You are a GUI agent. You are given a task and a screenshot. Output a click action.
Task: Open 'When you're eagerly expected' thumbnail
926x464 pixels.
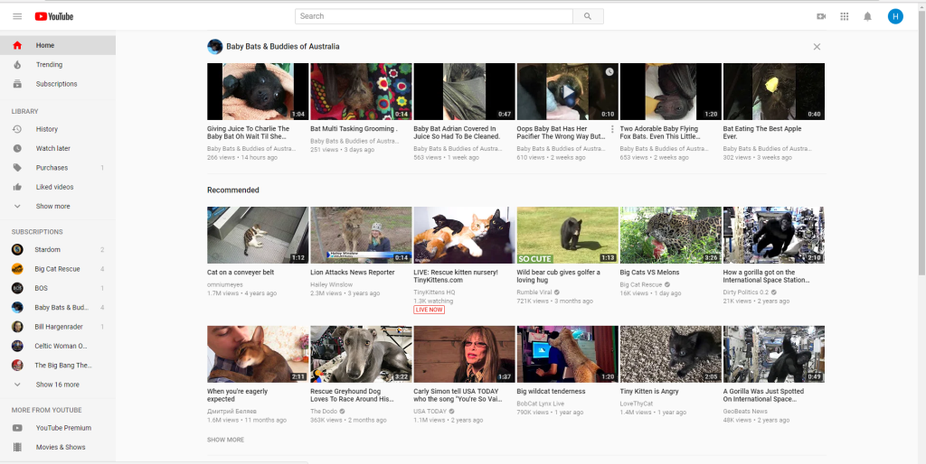pos(258,355)
